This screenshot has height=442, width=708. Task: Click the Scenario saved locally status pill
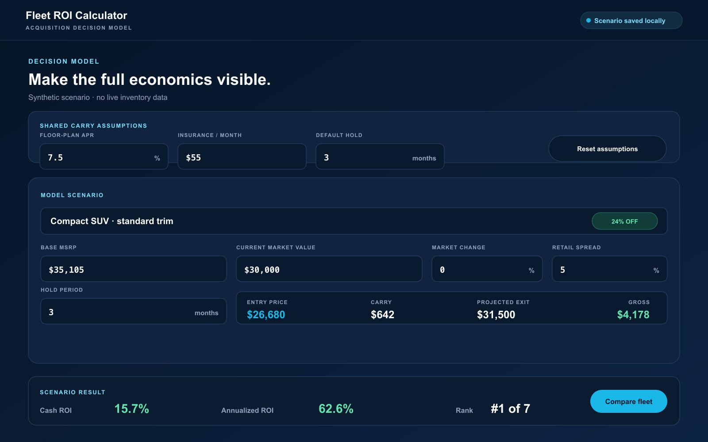(x=631, y=20)
